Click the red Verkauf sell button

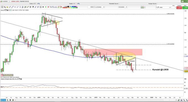click(179, 8)
